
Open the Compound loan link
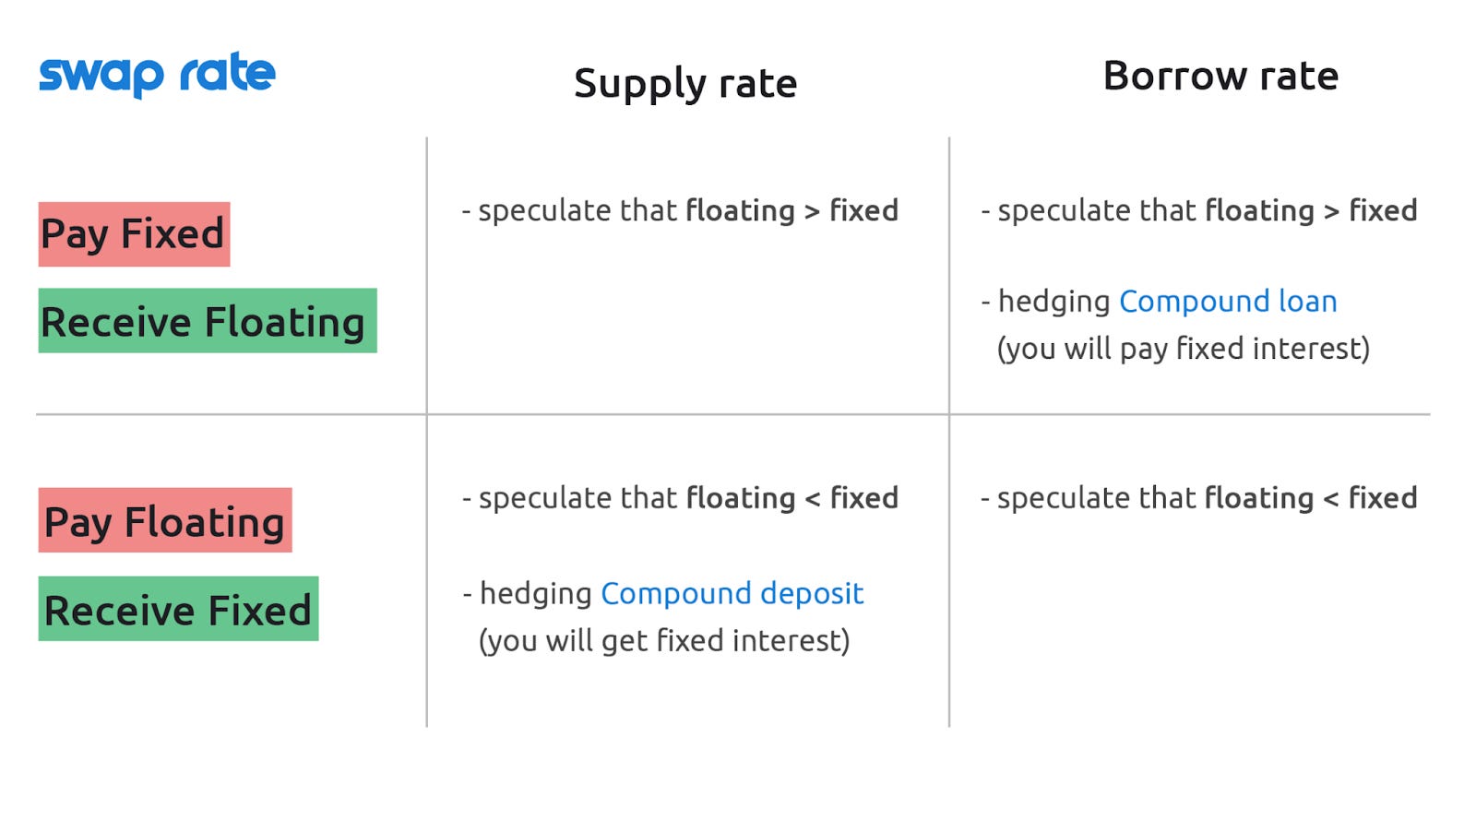(1228, 302)
